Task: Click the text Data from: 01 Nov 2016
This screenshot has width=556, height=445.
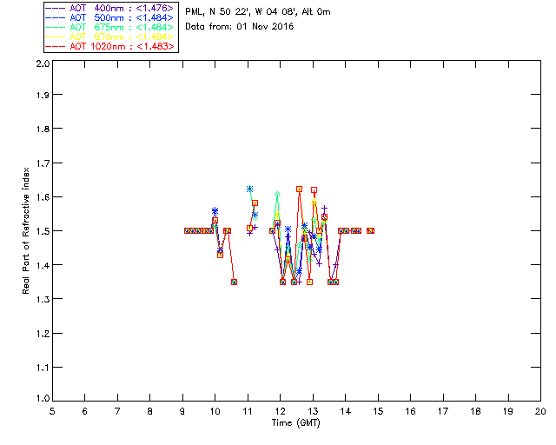Action: coord(240,27)
